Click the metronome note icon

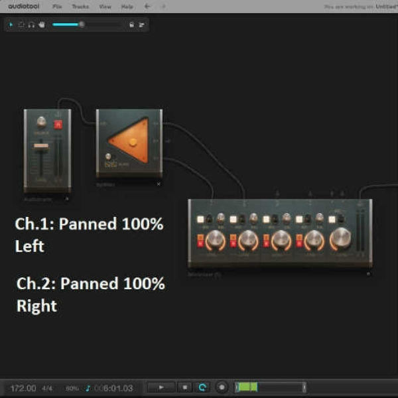click(88, 388)
